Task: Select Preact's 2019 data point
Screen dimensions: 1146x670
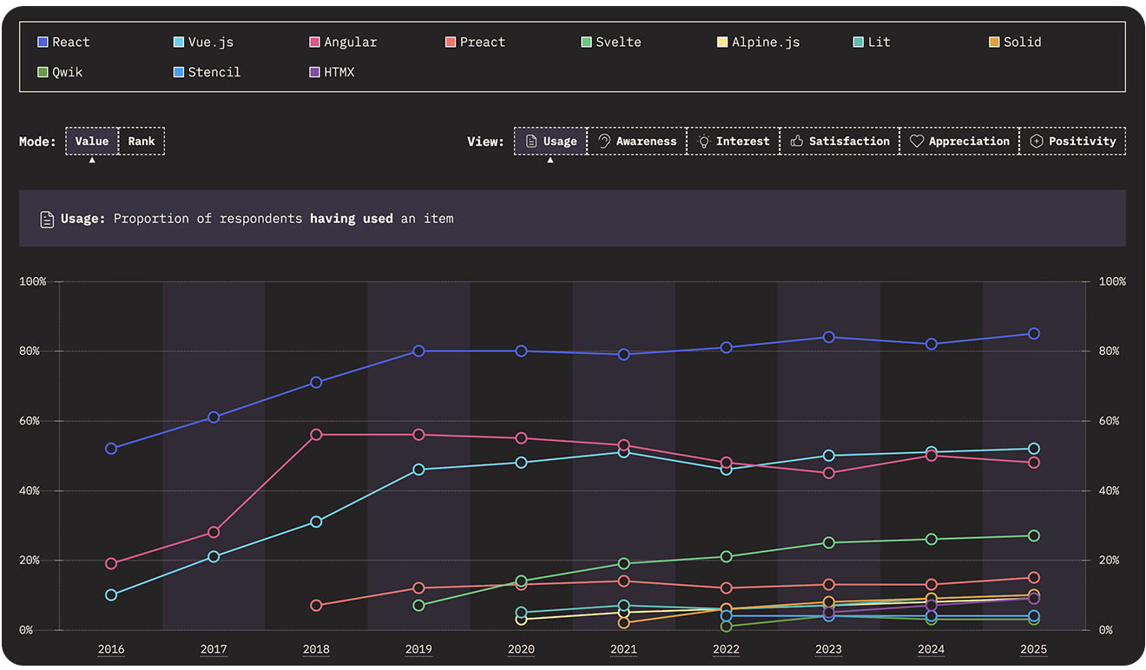Action: 418,588
